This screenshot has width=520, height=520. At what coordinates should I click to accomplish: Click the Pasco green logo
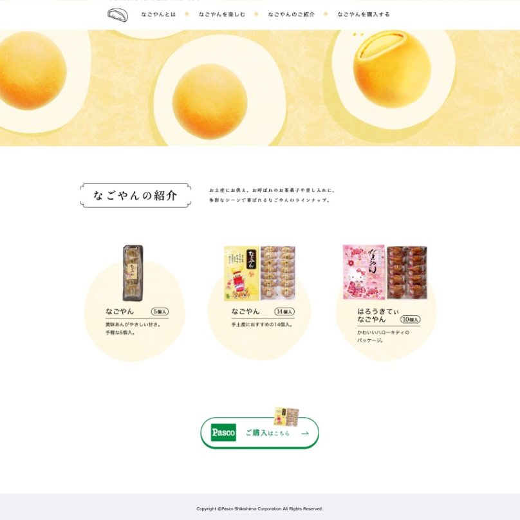[x=223, y=432]
